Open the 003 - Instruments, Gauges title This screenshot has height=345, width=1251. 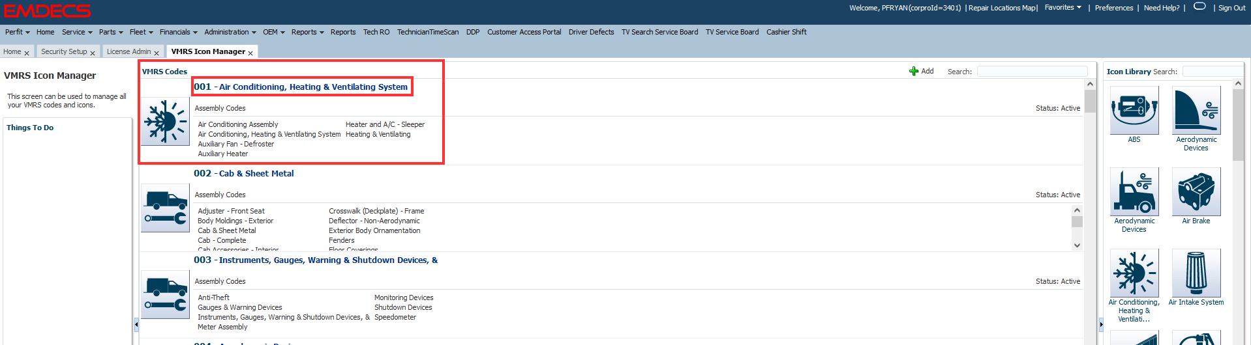click(316, 260)
